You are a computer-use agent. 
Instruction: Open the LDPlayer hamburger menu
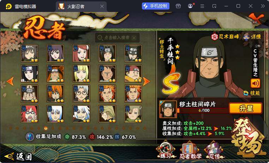[x=202, y=6]
